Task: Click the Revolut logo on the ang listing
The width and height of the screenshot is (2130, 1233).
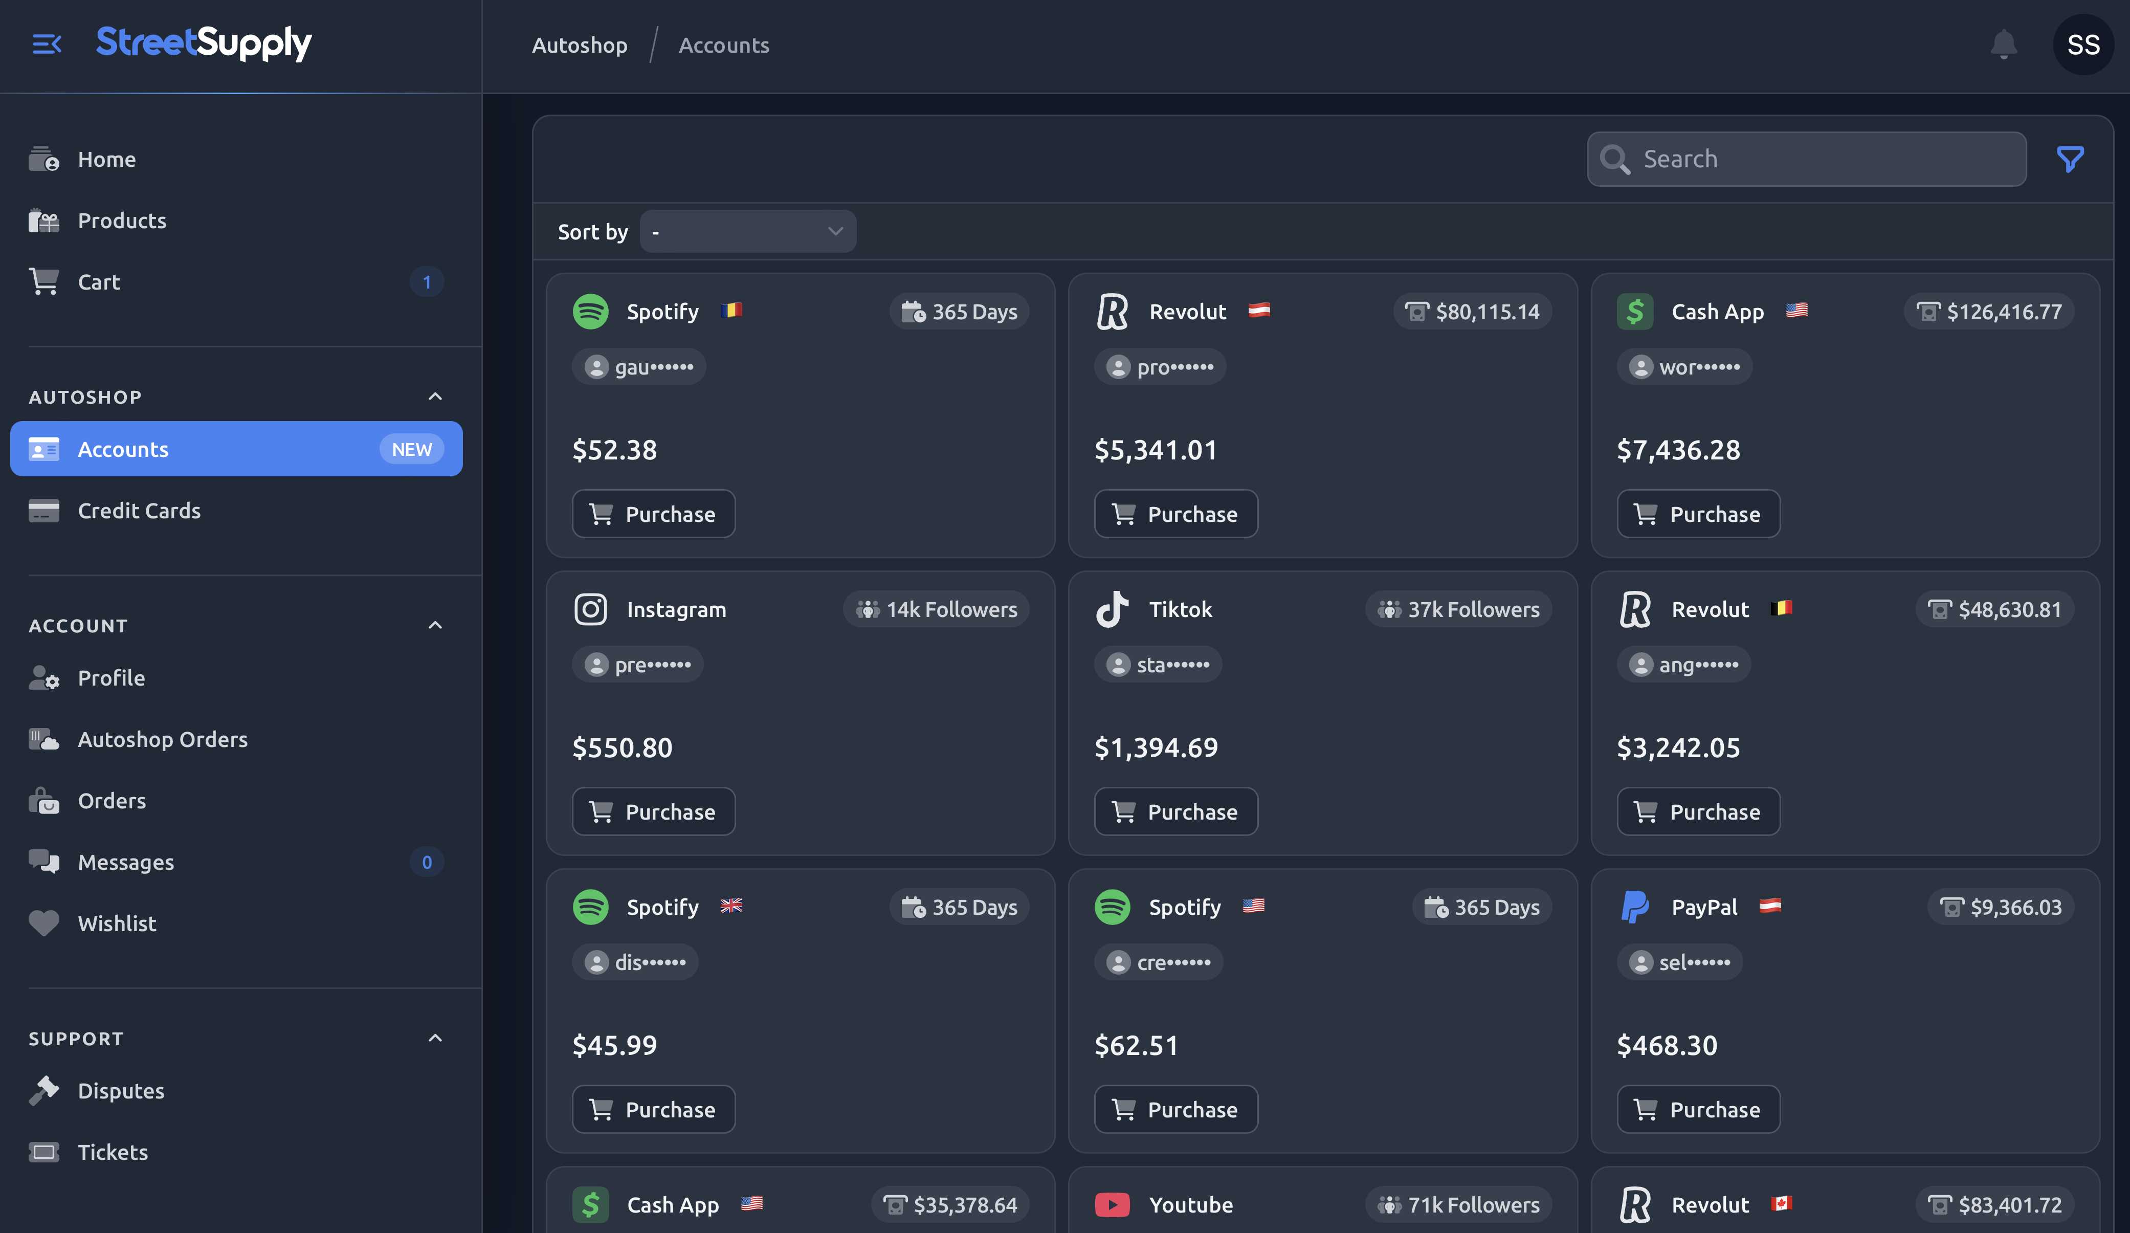Action: (x=1635, y=609)
